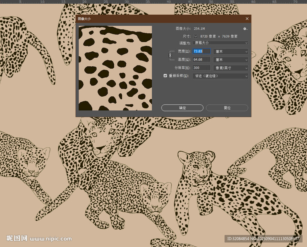307x247 pixels.
Task: Open the 调整为 原稿大小 preset dropdown
Action: [220, 43]
